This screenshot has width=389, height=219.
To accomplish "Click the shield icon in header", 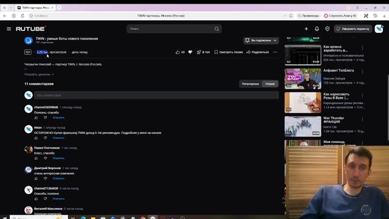I will pos(327,29).
